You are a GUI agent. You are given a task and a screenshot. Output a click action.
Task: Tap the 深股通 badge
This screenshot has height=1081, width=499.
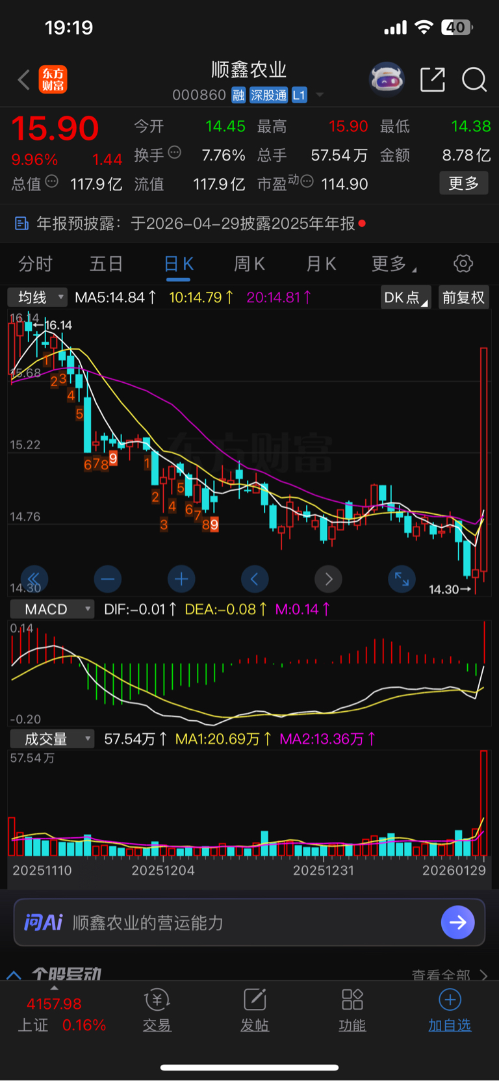pos(268,95)
